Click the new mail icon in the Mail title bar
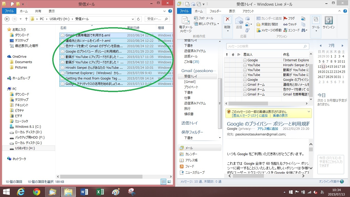 [x=187, y=4]
